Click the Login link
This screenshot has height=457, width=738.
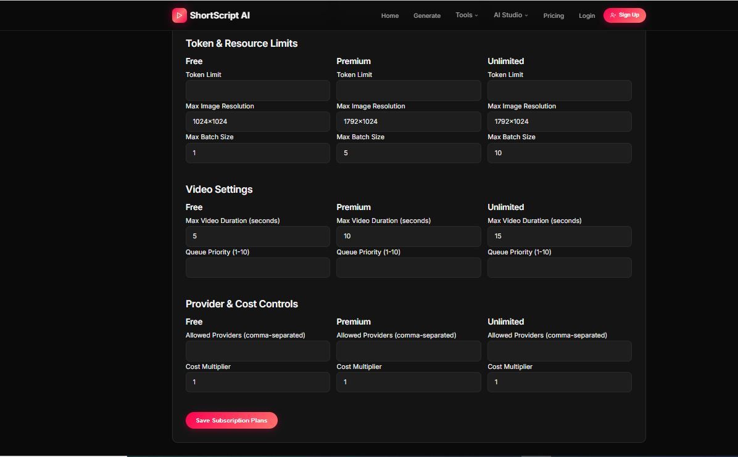[x=587, y=16]
